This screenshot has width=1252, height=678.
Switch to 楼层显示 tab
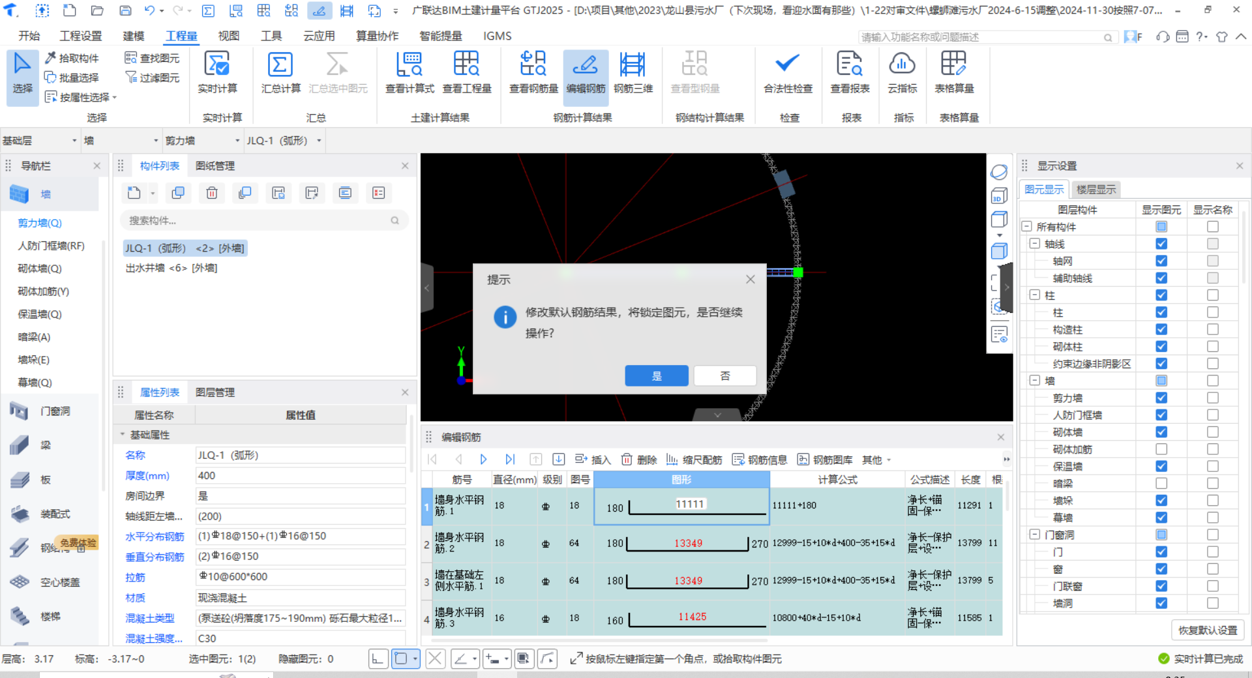pos(1096,190)
